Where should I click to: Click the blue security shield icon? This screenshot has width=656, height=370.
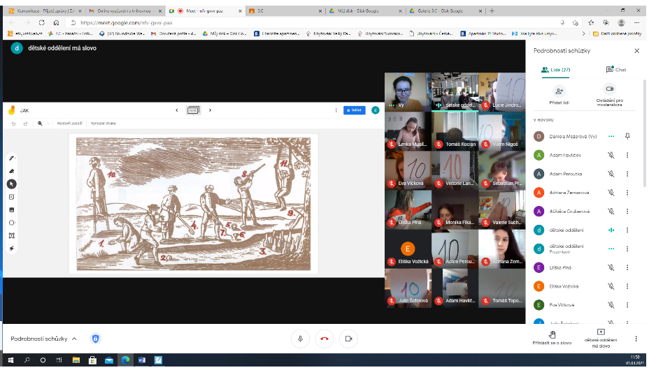[95, 339]
